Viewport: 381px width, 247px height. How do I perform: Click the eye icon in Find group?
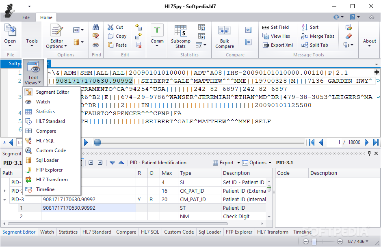(96, 45)
